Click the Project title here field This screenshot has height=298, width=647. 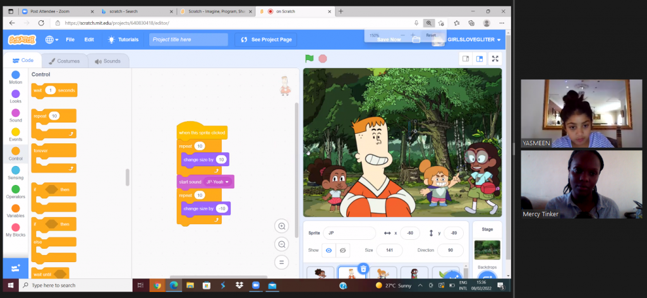click(x=188, y=40)
